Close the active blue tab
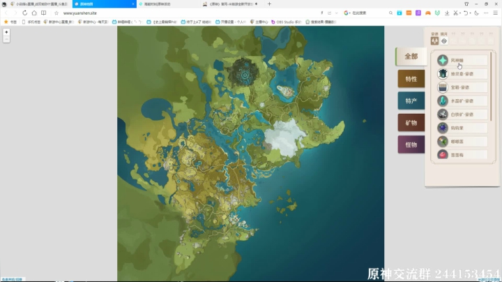This screenshot has width=502, height=282. (133, 4)
